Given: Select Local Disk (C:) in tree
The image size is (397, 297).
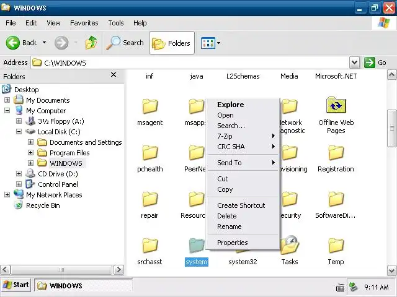Looking at the screenshot, I should tap(59, 132).
